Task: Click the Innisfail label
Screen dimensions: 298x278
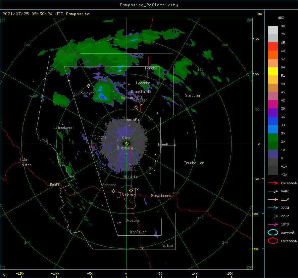Action: [x=134, y=120]
